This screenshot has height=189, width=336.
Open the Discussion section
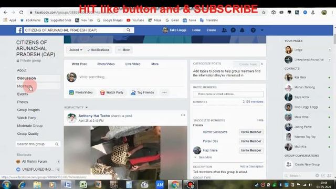point(26,78)
